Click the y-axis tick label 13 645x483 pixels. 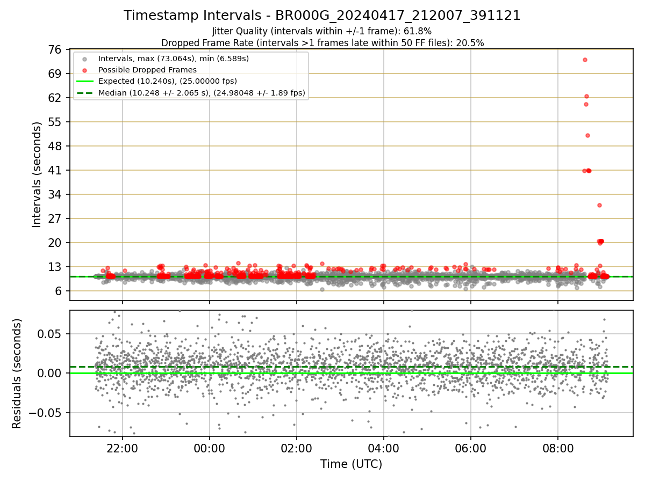coord(54,267)
